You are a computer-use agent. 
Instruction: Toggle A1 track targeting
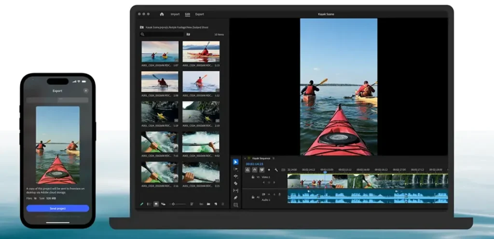[x=258, y=197]
